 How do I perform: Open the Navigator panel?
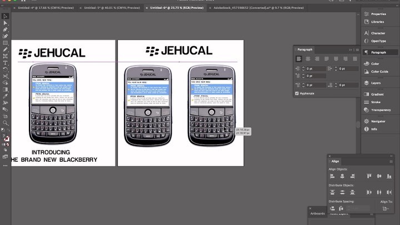click(378, 121)
